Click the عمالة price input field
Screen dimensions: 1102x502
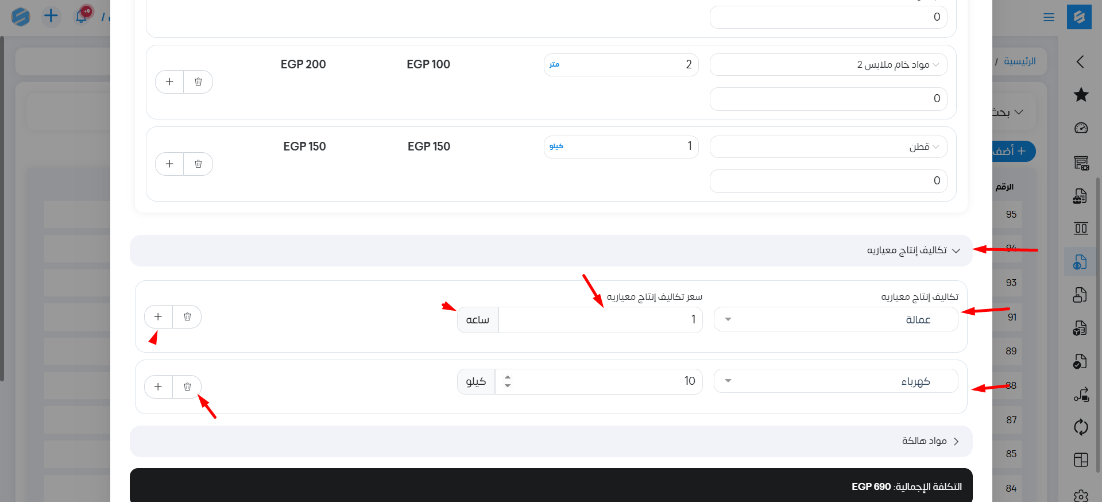[x=600, y=319]
